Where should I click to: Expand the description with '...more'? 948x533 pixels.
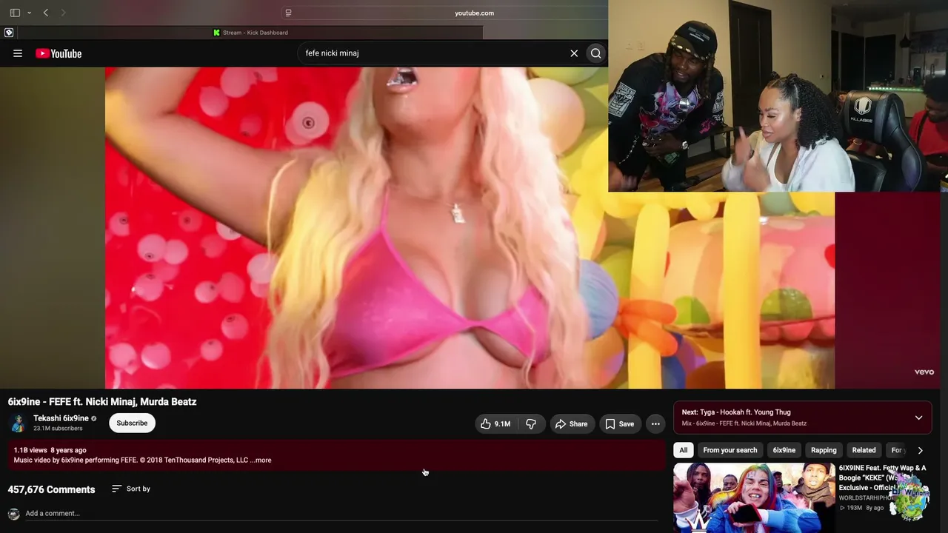tap(261, 460)
